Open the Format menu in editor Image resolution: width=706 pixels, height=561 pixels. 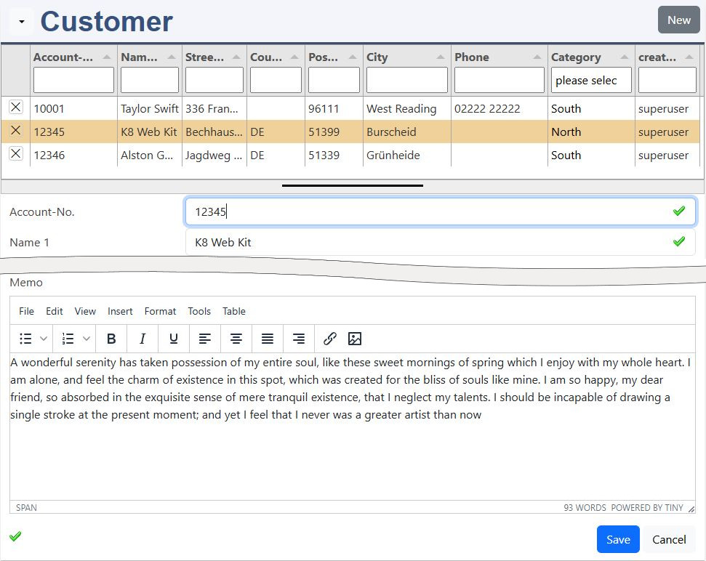tap(160, 311)
